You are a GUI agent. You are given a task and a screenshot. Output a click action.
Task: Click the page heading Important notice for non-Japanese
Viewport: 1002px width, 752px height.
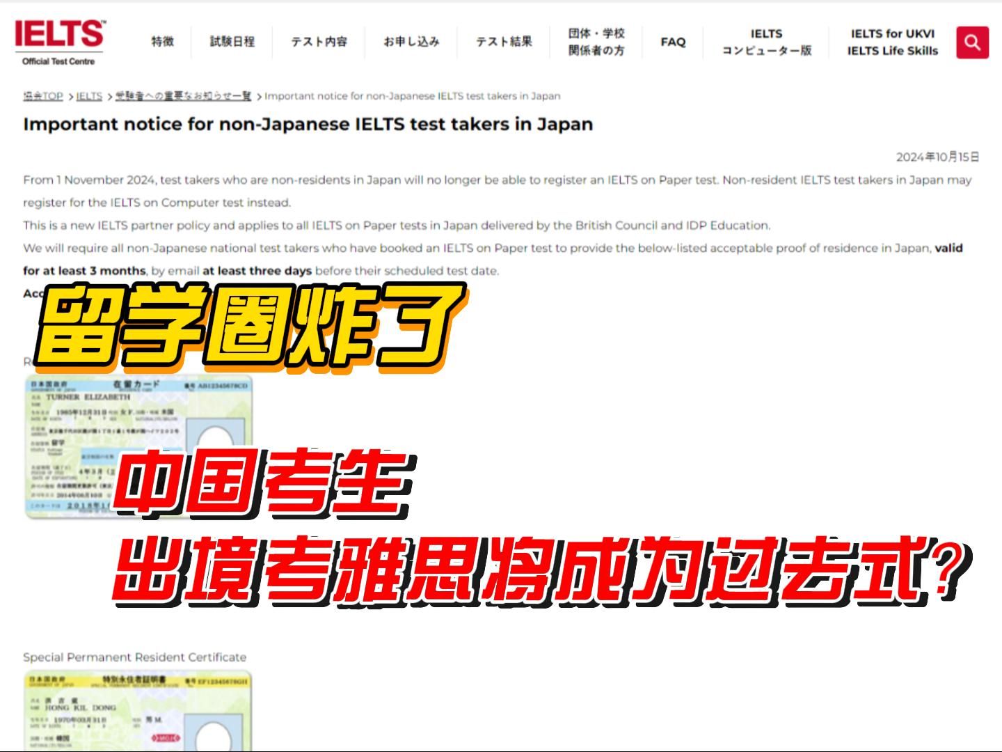pyautogui.click(x=308, y=124)
